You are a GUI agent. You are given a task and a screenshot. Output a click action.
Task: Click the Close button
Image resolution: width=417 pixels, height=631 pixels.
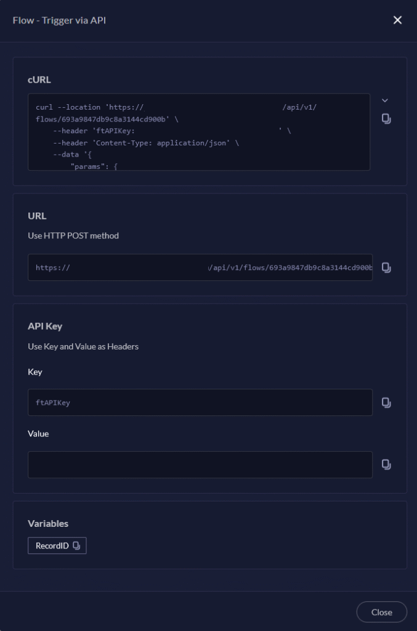(381, 612)
